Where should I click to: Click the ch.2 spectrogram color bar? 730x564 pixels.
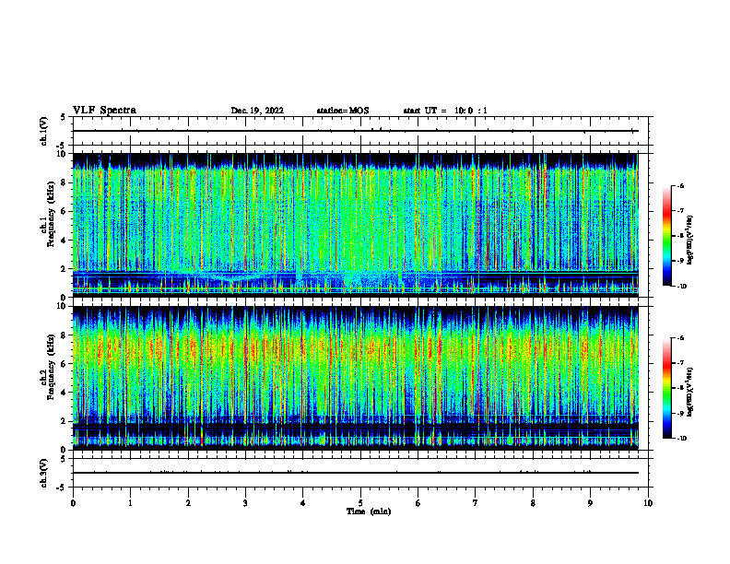[x=666, y=388]
